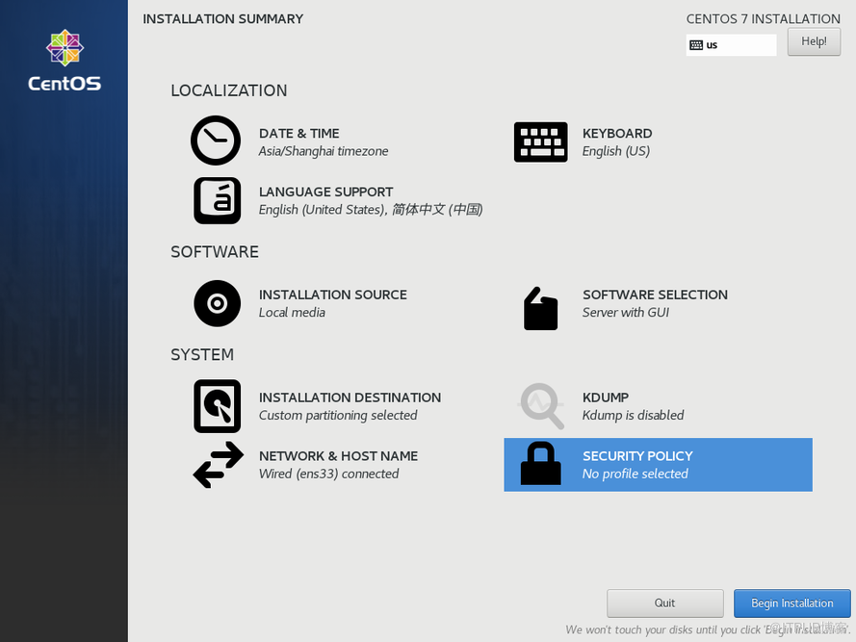This screenshot has height=642, width=856.
Task: Open the LANGUAGE SUPPORT text label
Action: pos(325,193)
